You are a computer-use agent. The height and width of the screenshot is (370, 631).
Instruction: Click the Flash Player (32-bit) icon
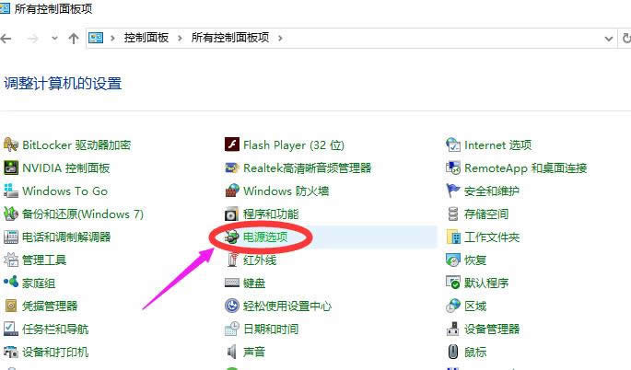(232, 145)
